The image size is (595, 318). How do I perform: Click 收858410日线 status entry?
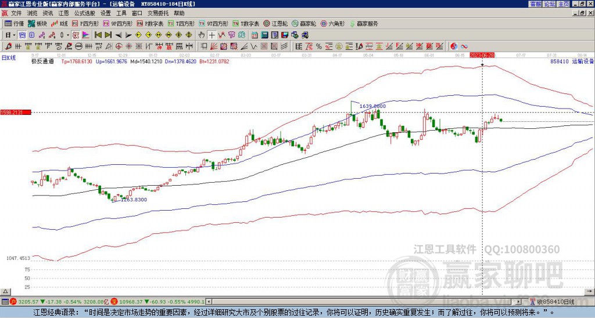[555, 302]
